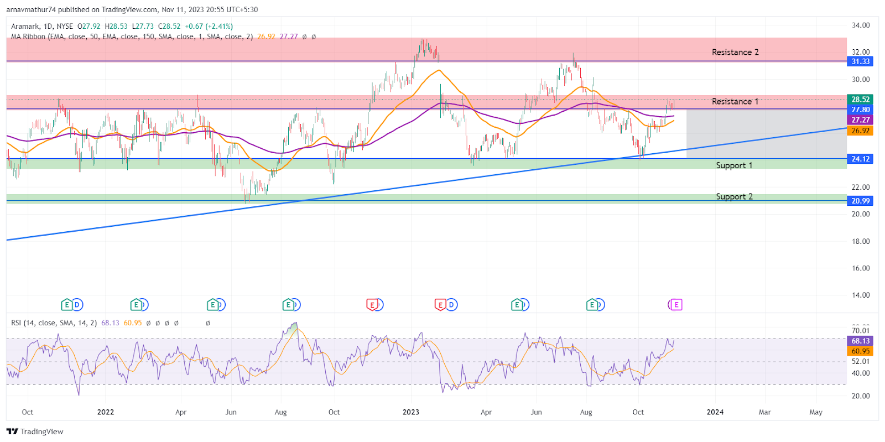Select the August 2023 green earnings marker

592,304
